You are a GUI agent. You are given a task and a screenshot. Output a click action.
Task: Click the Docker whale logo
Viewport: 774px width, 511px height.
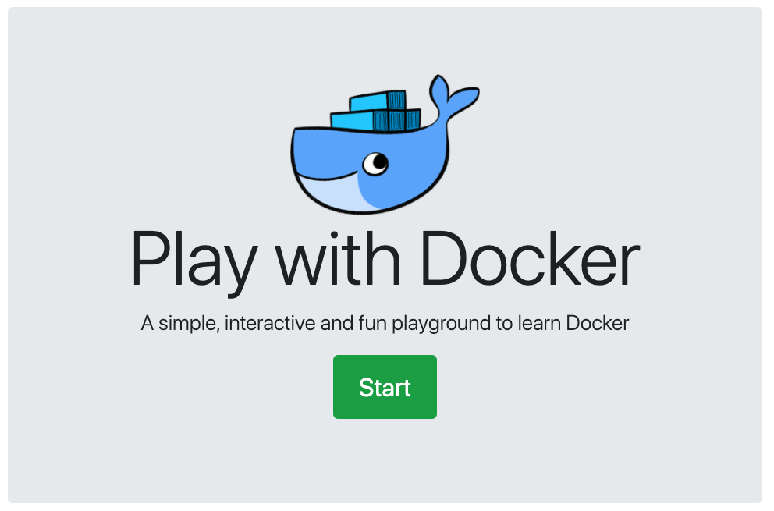coord(385,144)
